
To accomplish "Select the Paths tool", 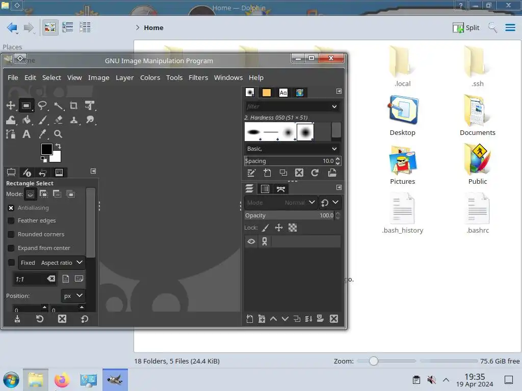I will 11,134.
